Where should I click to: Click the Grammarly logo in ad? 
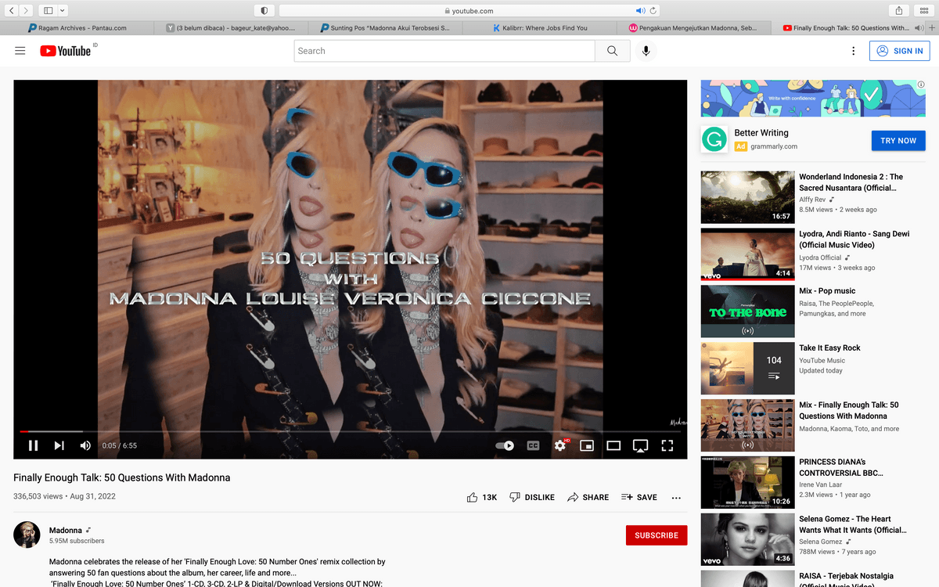pos(713,139)
